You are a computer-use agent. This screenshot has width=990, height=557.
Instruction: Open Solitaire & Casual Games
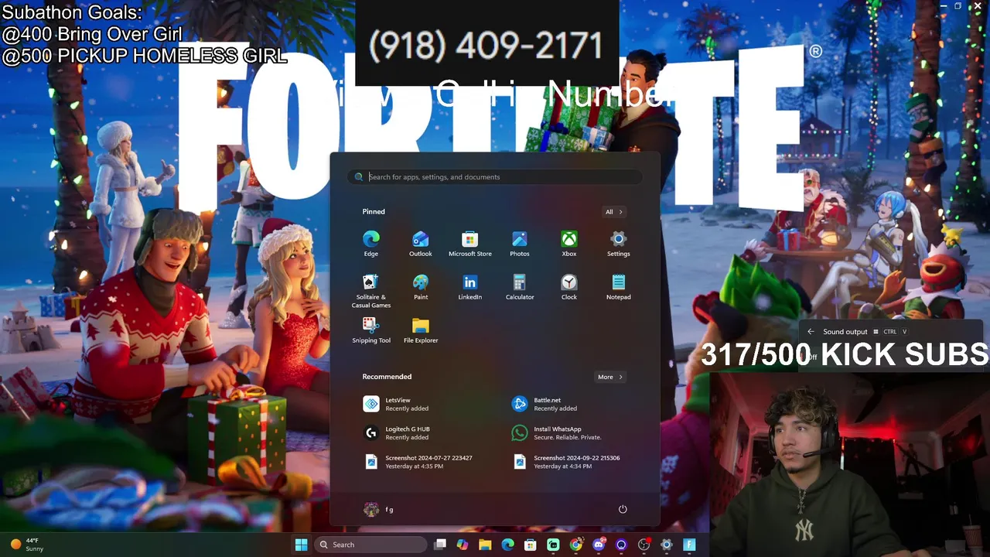[371, 291]
